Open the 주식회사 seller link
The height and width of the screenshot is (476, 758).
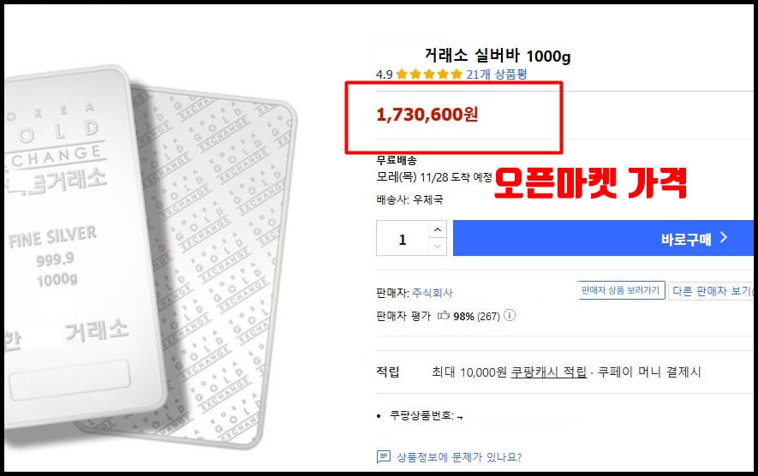[x=433, y=293]
